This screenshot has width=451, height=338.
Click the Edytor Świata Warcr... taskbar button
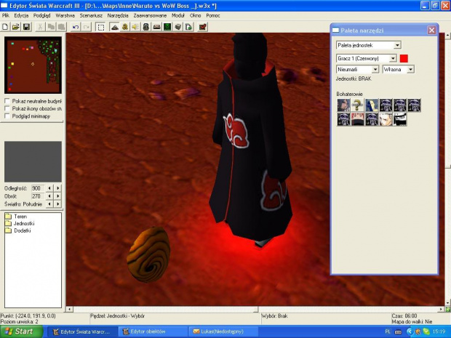[x=83, y=331]
